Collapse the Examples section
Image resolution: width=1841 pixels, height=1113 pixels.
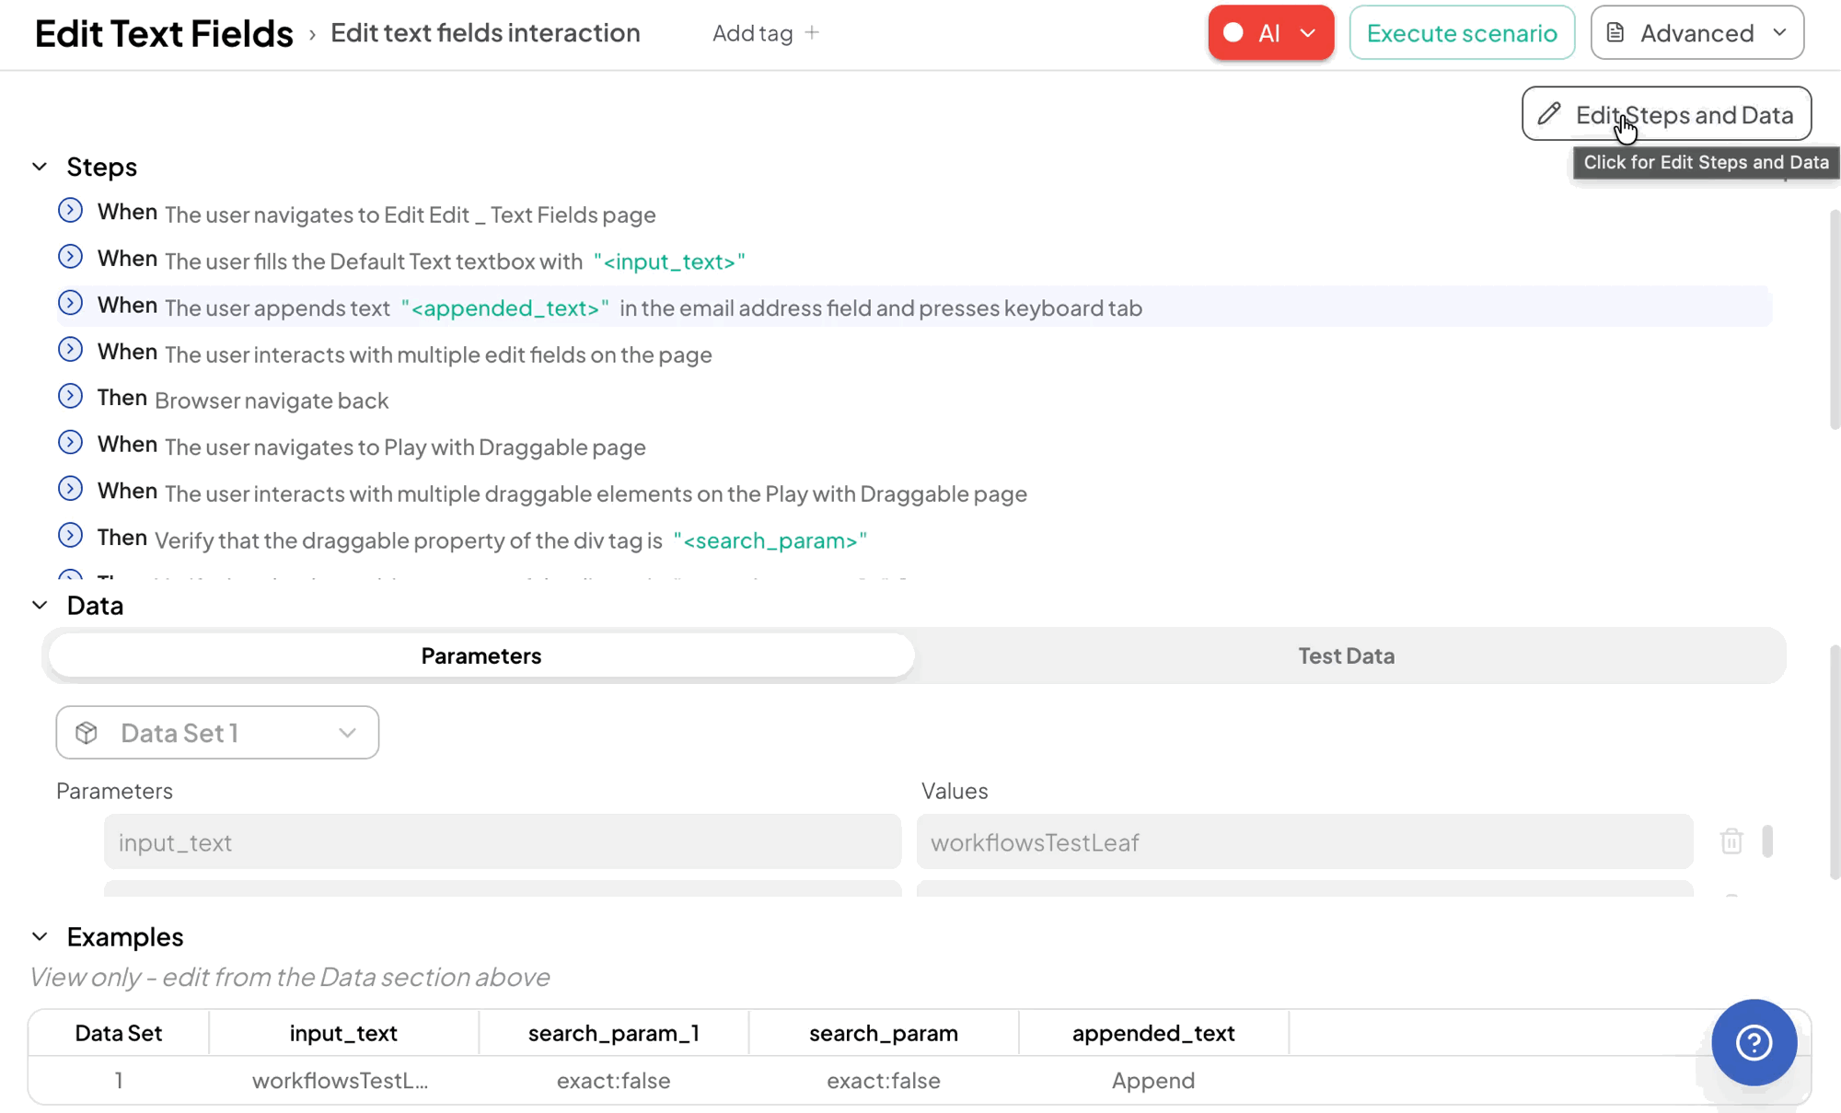pos(40,936)
